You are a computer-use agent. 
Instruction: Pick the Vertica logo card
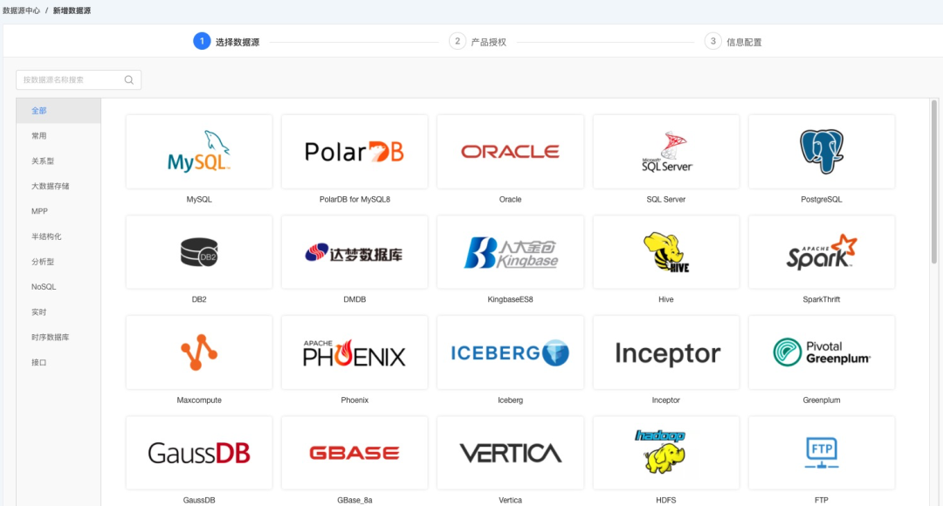tap(510, 453)
